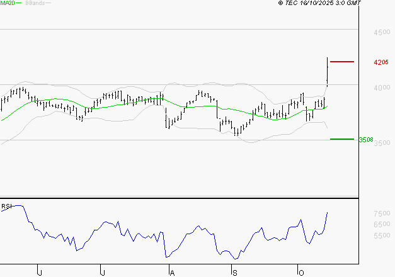Click the 7500 RSI axis value
395x277 pixels.
382,213
